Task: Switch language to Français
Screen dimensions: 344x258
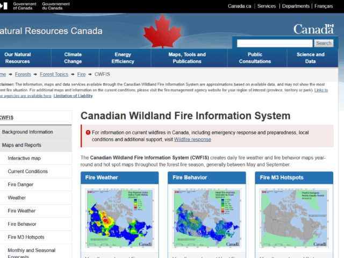Action: (x=324, y=6)
